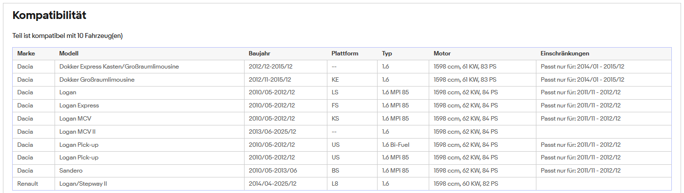Click platform code L8
684x193 pixels.
point(335,184)
